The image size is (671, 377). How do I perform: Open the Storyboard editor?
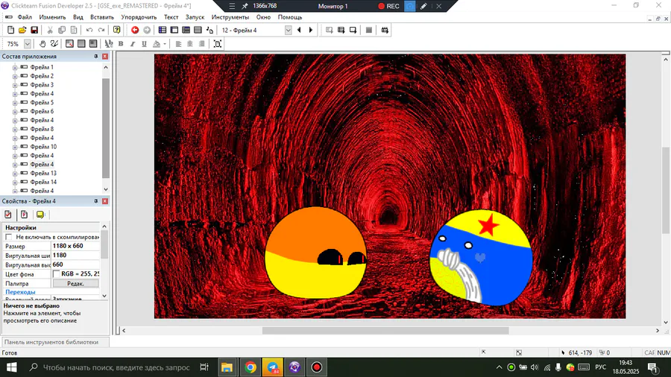point(163,30)
